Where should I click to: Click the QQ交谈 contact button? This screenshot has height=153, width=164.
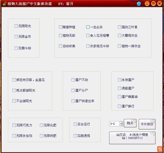click(x=132, y=138)
